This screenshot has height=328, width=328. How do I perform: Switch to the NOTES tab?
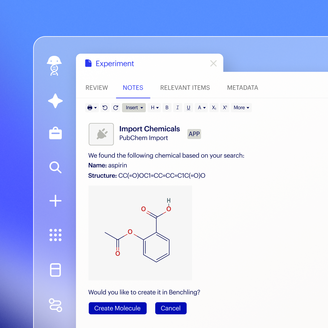133,88
